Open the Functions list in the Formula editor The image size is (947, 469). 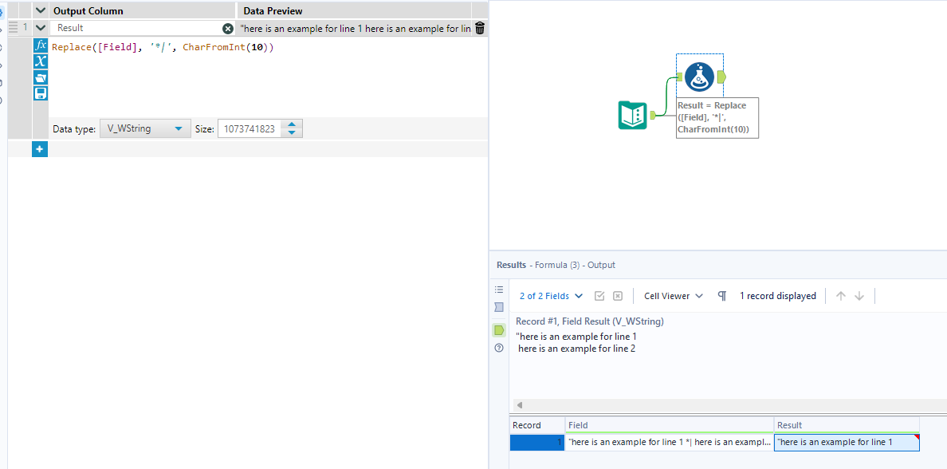pyautogui.click(x=40, y=45)
